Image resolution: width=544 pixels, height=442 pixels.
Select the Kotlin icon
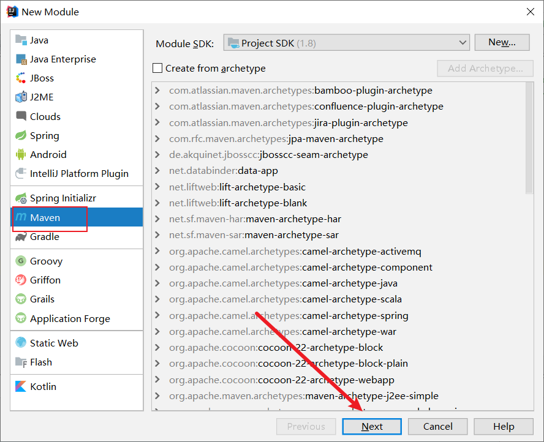pyautogui.click(x=21, y=387)
